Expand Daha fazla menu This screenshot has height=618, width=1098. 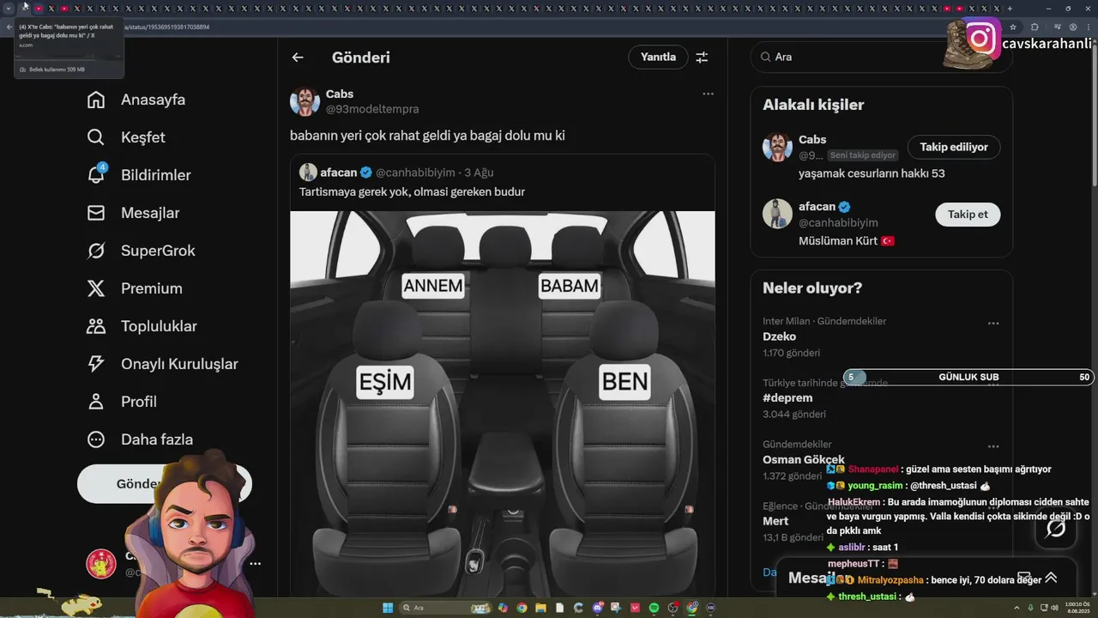point(140,439)
